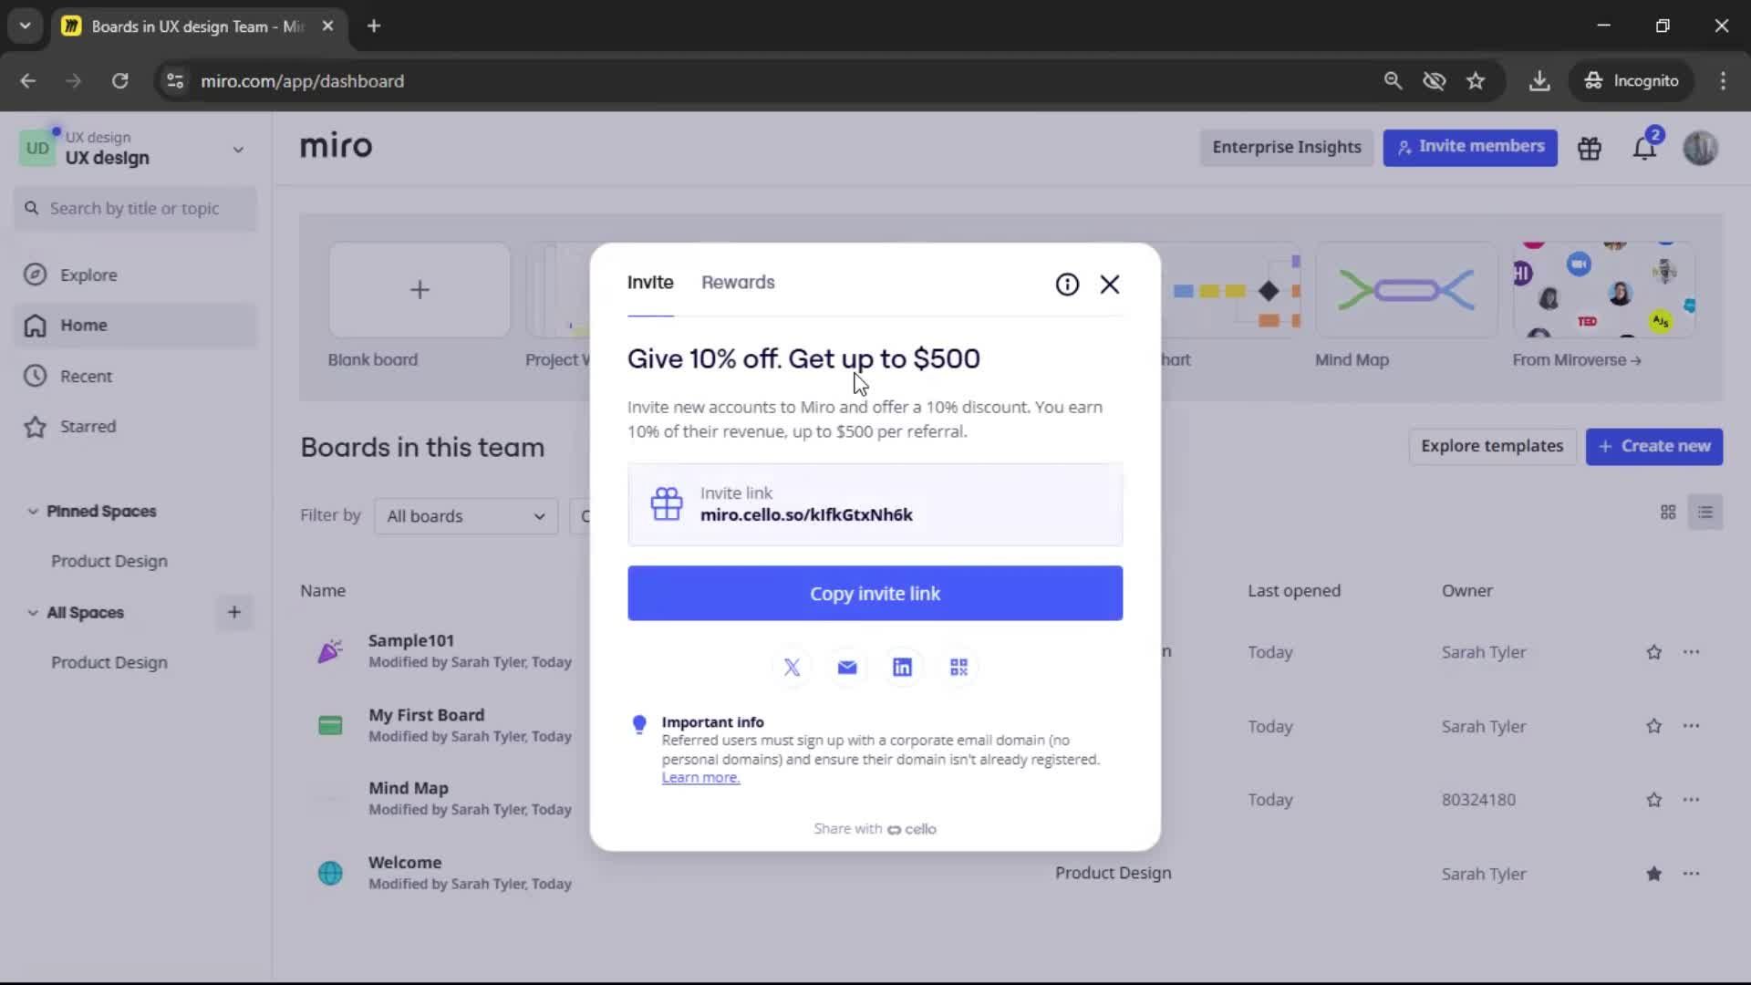The width and height of the screenshot is (1751, 985).
Task: Open the Chrome three-dot menu
Action: coord(1723,81)
